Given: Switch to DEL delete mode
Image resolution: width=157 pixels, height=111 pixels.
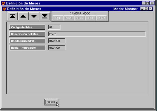Looking at the screenshot, I should coord(91,18).
